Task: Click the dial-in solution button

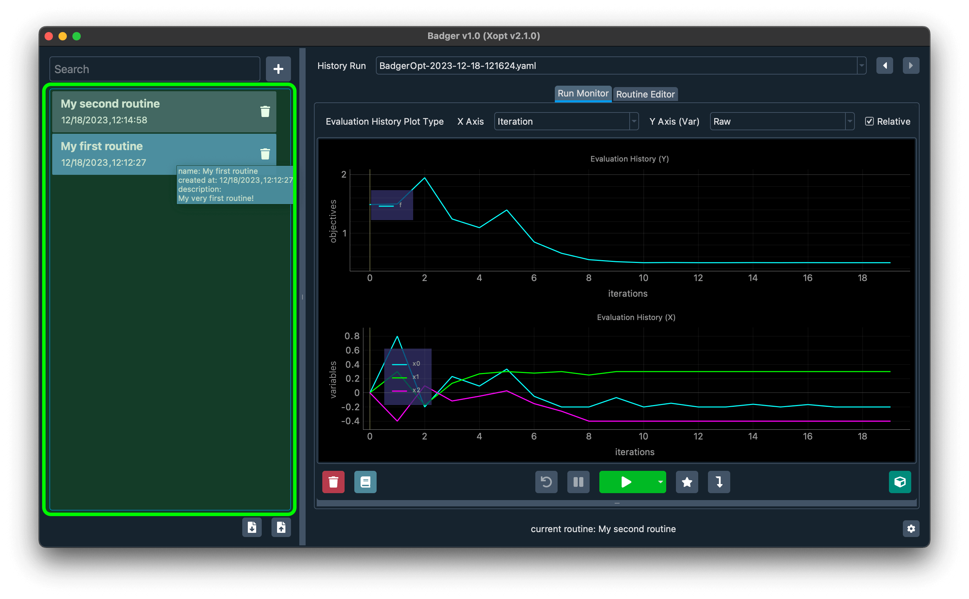Action: [x=719, y=482]
